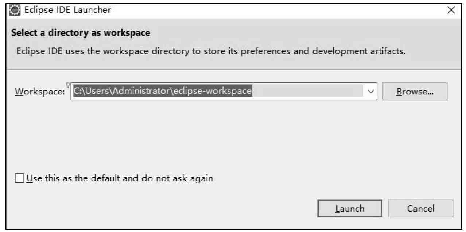Launch Eclipse with the selected workspace
This screenshot has height=232, width=466.
350,209
